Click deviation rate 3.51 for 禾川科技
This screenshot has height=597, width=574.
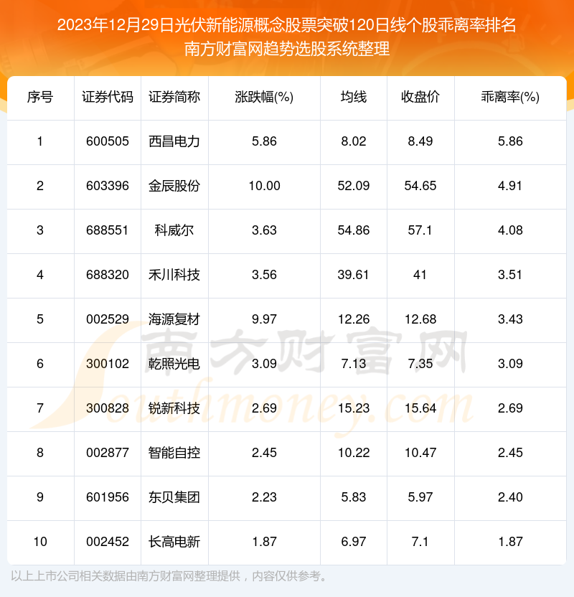coord(510,275)
